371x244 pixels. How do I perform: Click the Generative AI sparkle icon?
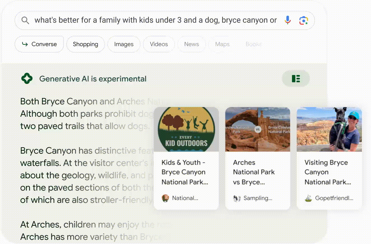(27, 79)
